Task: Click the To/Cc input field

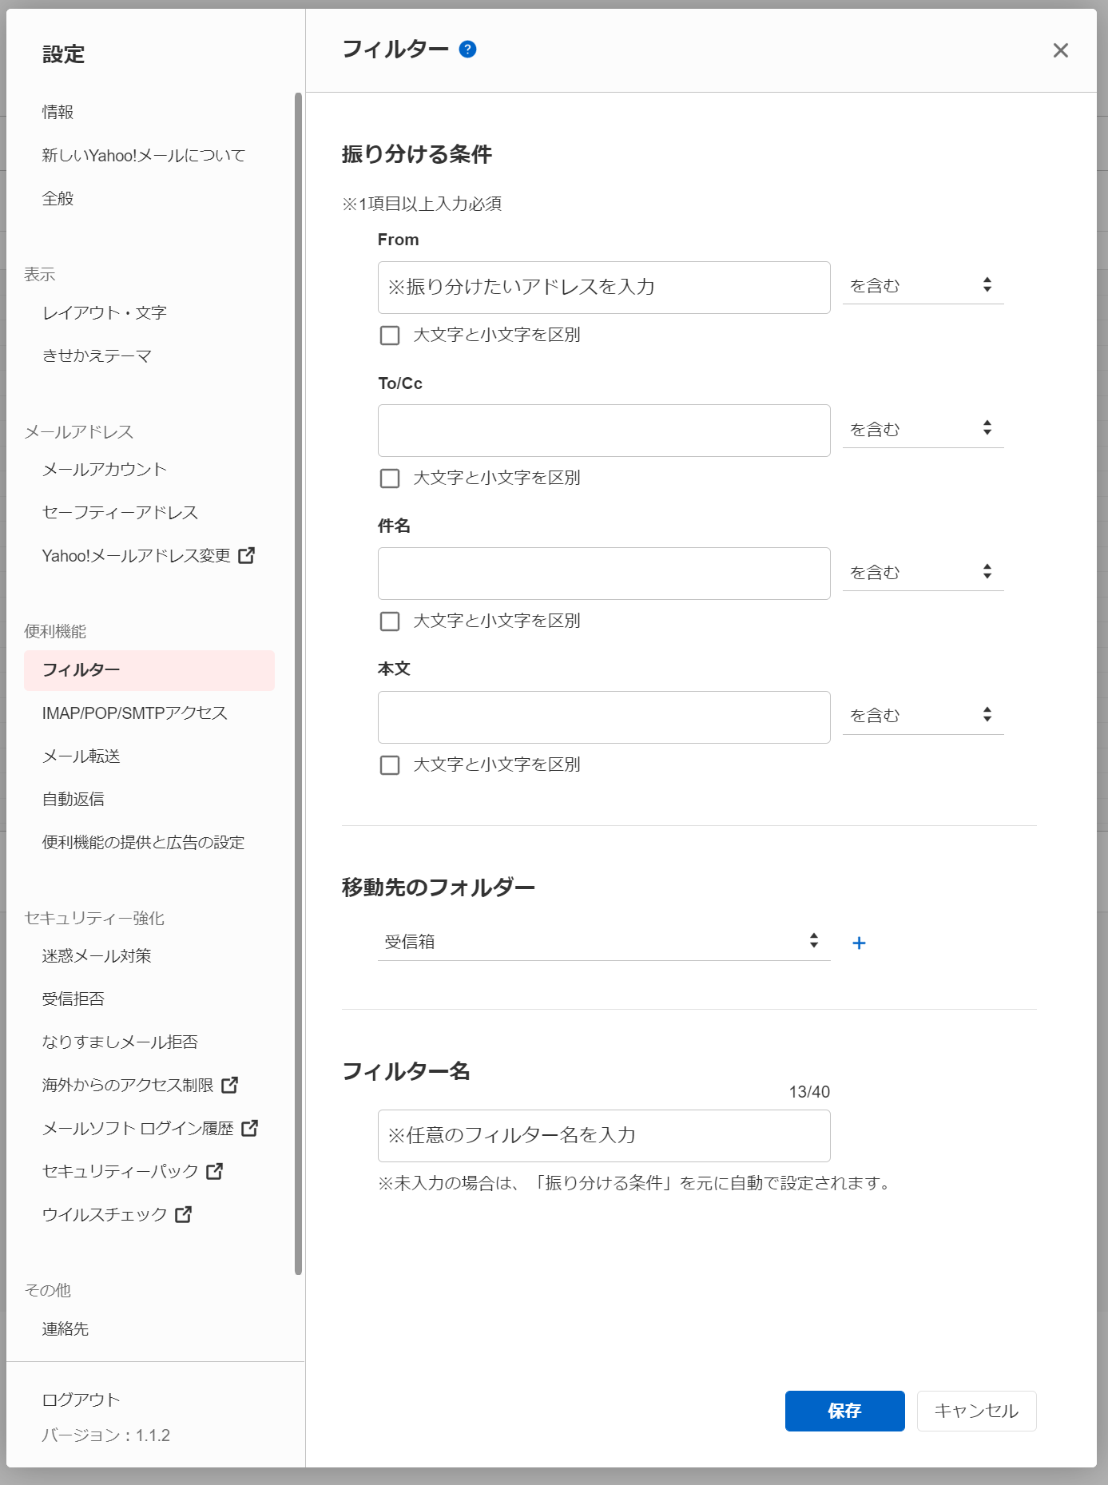Action: [x=604, y=431]
